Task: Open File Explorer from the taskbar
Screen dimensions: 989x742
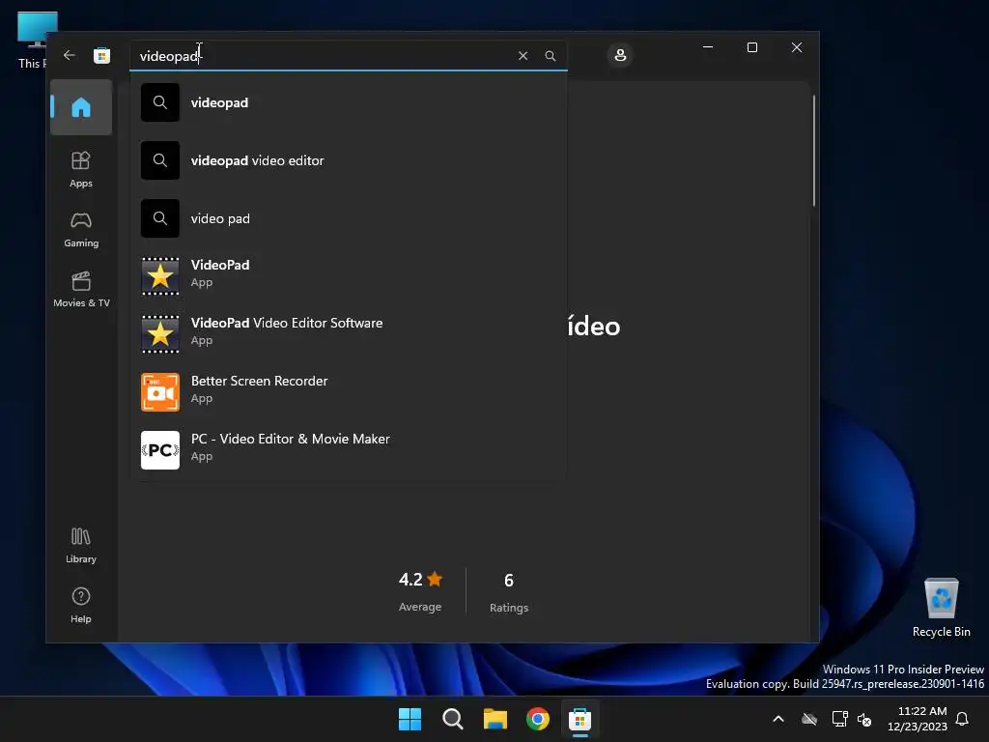Action: coord(495,719)
